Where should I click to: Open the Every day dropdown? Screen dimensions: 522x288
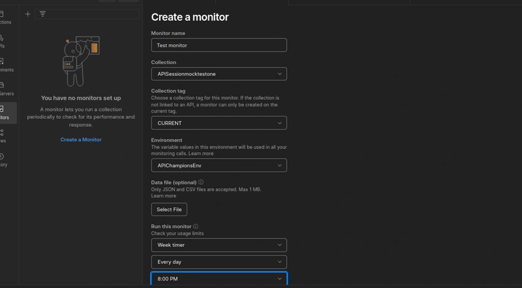point(219,262)
